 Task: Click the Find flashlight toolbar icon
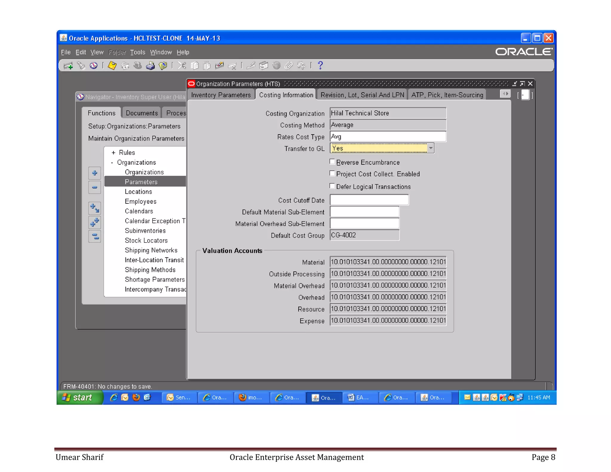click(x=81, y=66)
